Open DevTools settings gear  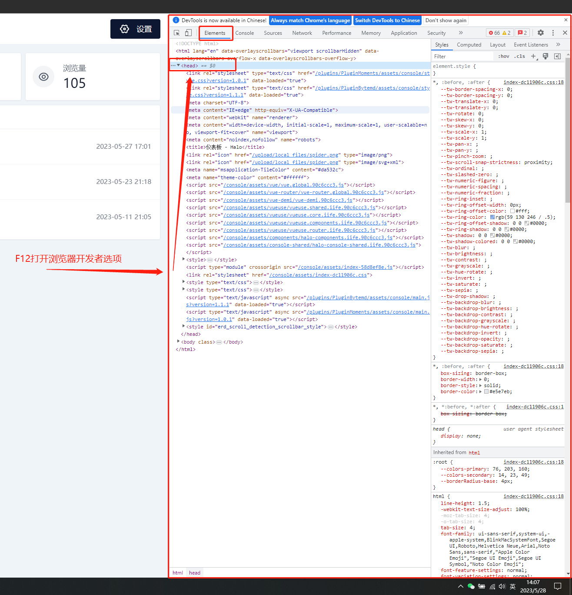[x=540, y=33]
